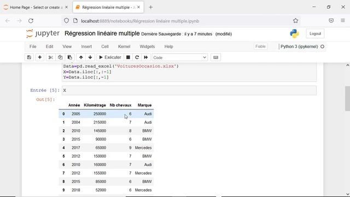Screen dimensions: 350x197
Task: Click the Python logo icon
Action: tap(294, 33)
